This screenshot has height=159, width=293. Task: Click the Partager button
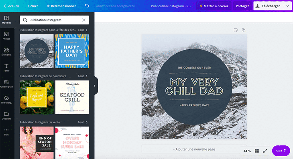point(242,6)
